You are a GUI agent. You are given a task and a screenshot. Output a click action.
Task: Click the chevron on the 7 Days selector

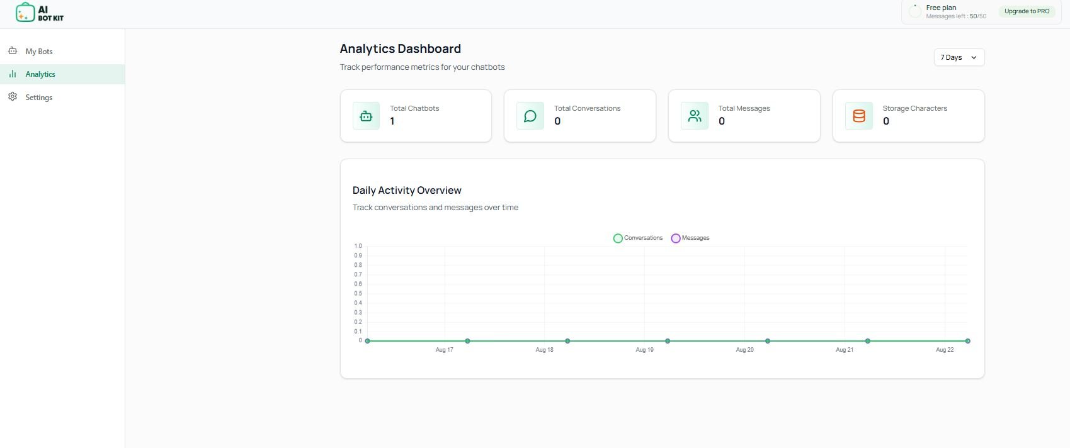pyautogui.click(x=974, y=57)
